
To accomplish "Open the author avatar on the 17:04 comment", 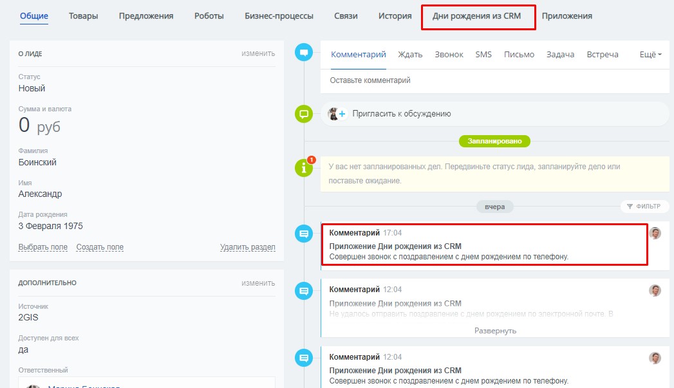I will [655, 234].
